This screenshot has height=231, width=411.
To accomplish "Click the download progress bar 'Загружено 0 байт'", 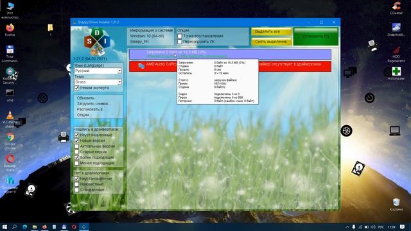I will tap(230, 54).
